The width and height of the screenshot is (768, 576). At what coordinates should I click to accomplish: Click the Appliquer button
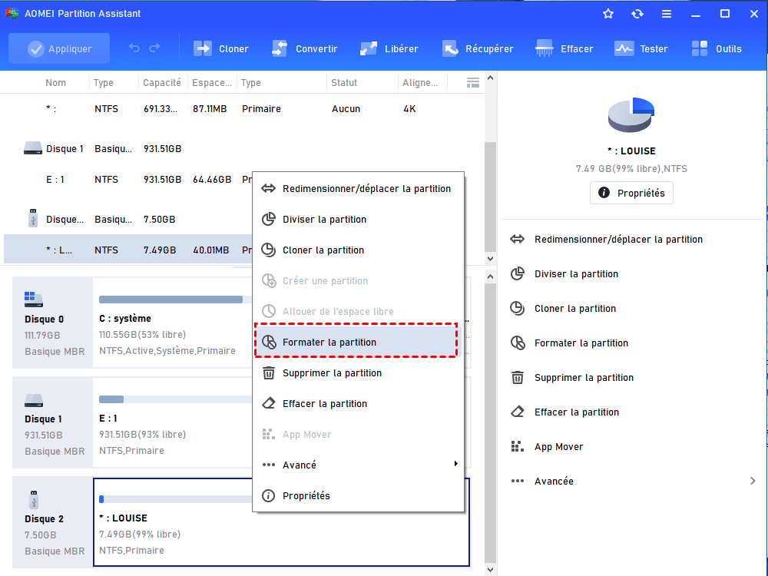coord(59,48)
